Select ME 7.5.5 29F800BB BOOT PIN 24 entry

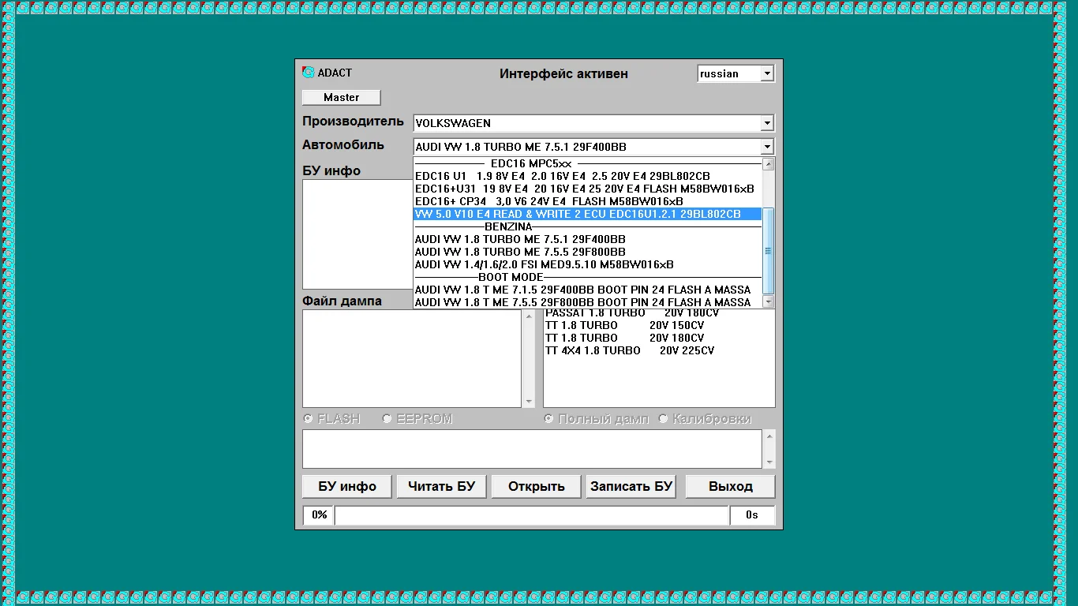588,302
